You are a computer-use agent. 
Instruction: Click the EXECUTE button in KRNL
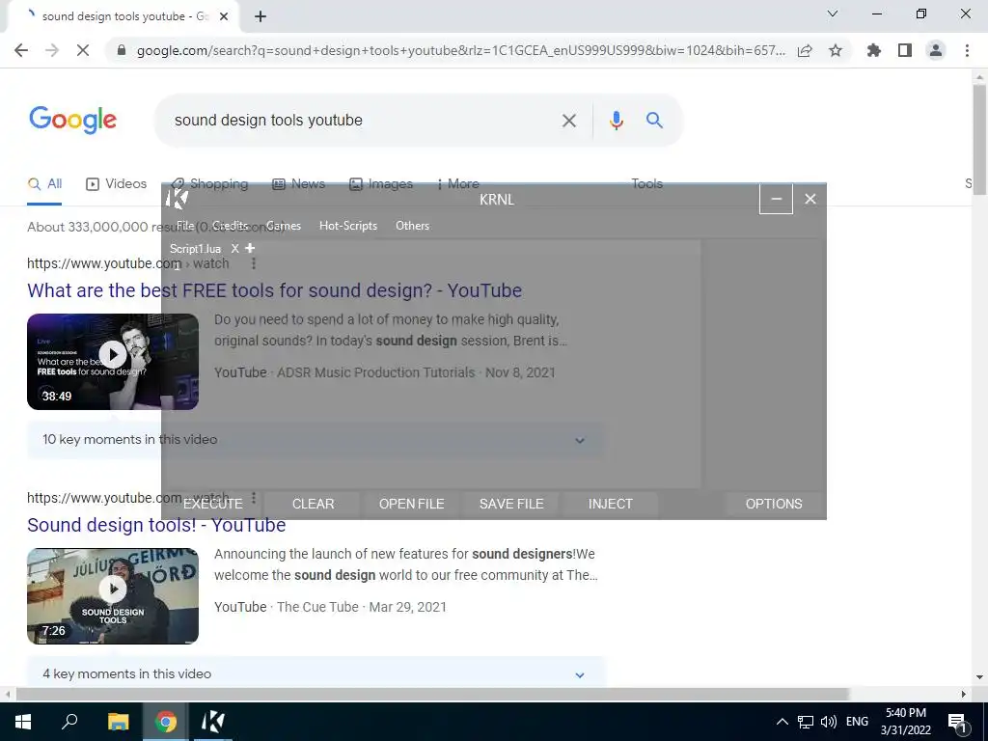pyautogui.click(x=213, y=504)
